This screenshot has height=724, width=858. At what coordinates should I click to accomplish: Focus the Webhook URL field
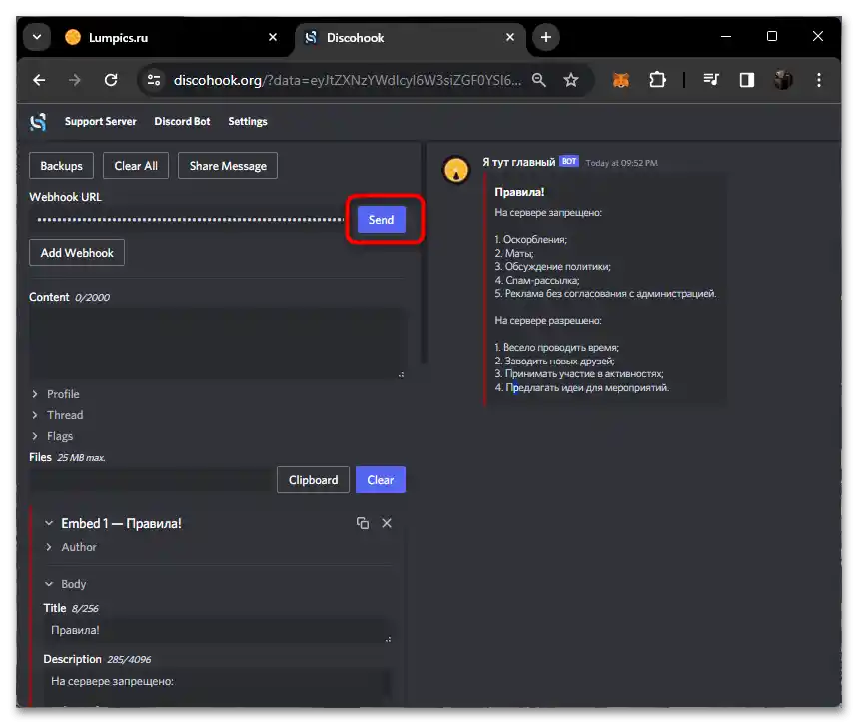tap(189, 220)
